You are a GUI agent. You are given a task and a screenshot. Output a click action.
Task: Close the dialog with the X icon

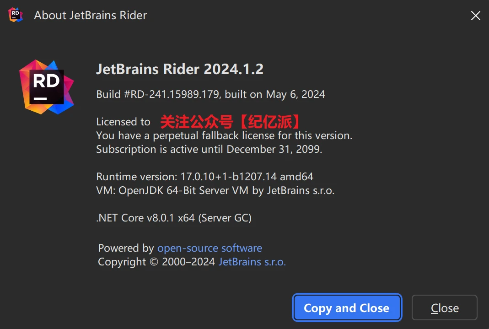coord(475,16)
